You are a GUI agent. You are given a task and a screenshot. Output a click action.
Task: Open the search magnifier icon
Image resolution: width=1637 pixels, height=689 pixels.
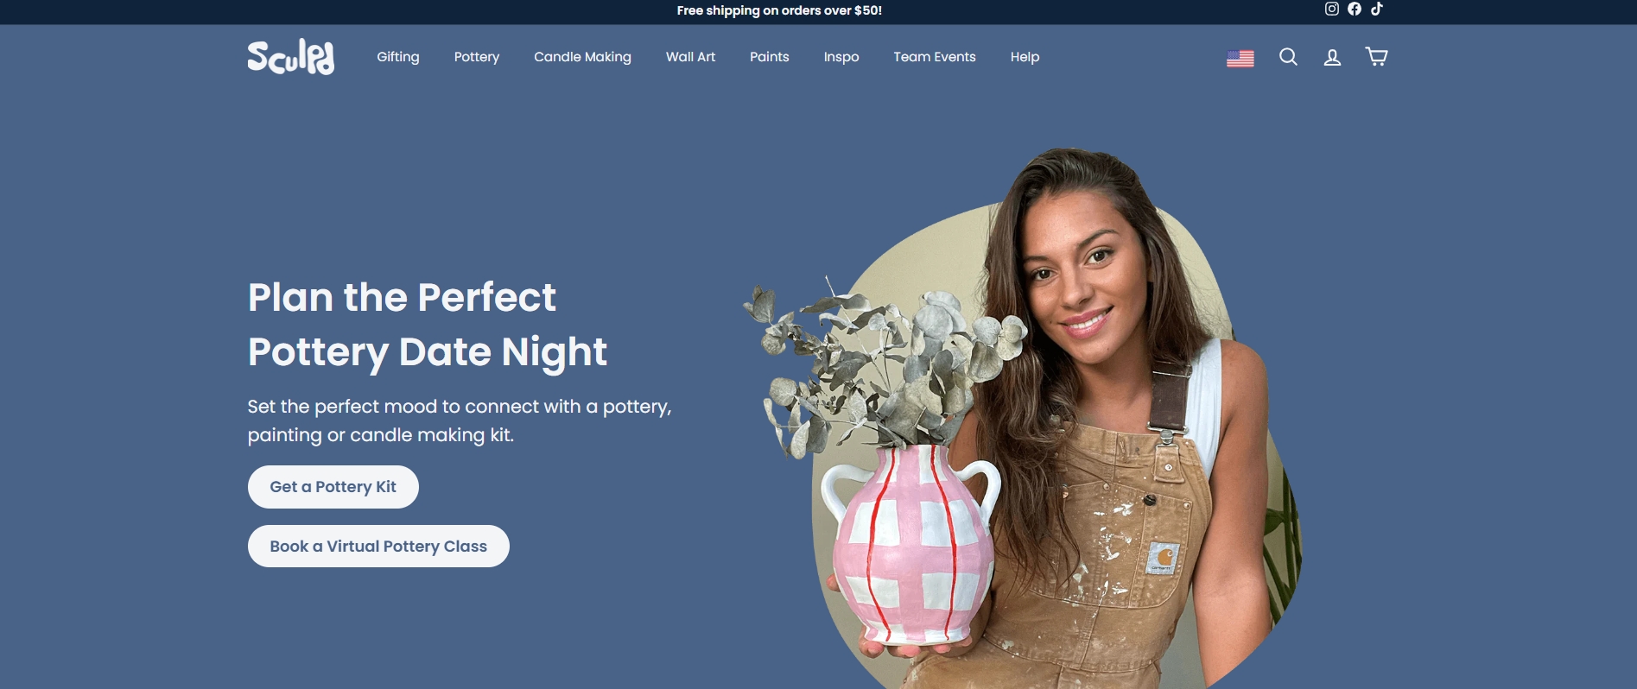[x=1288, y=57]
